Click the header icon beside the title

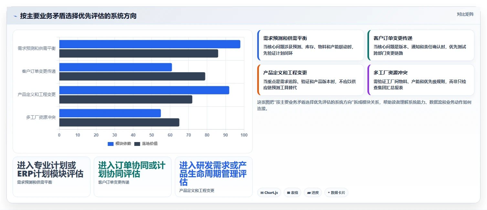tap(15, 16)
